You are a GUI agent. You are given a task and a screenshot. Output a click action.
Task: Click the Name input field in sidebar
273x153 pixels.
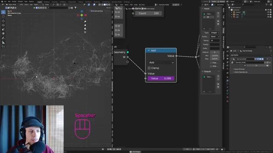click(215, 41)
